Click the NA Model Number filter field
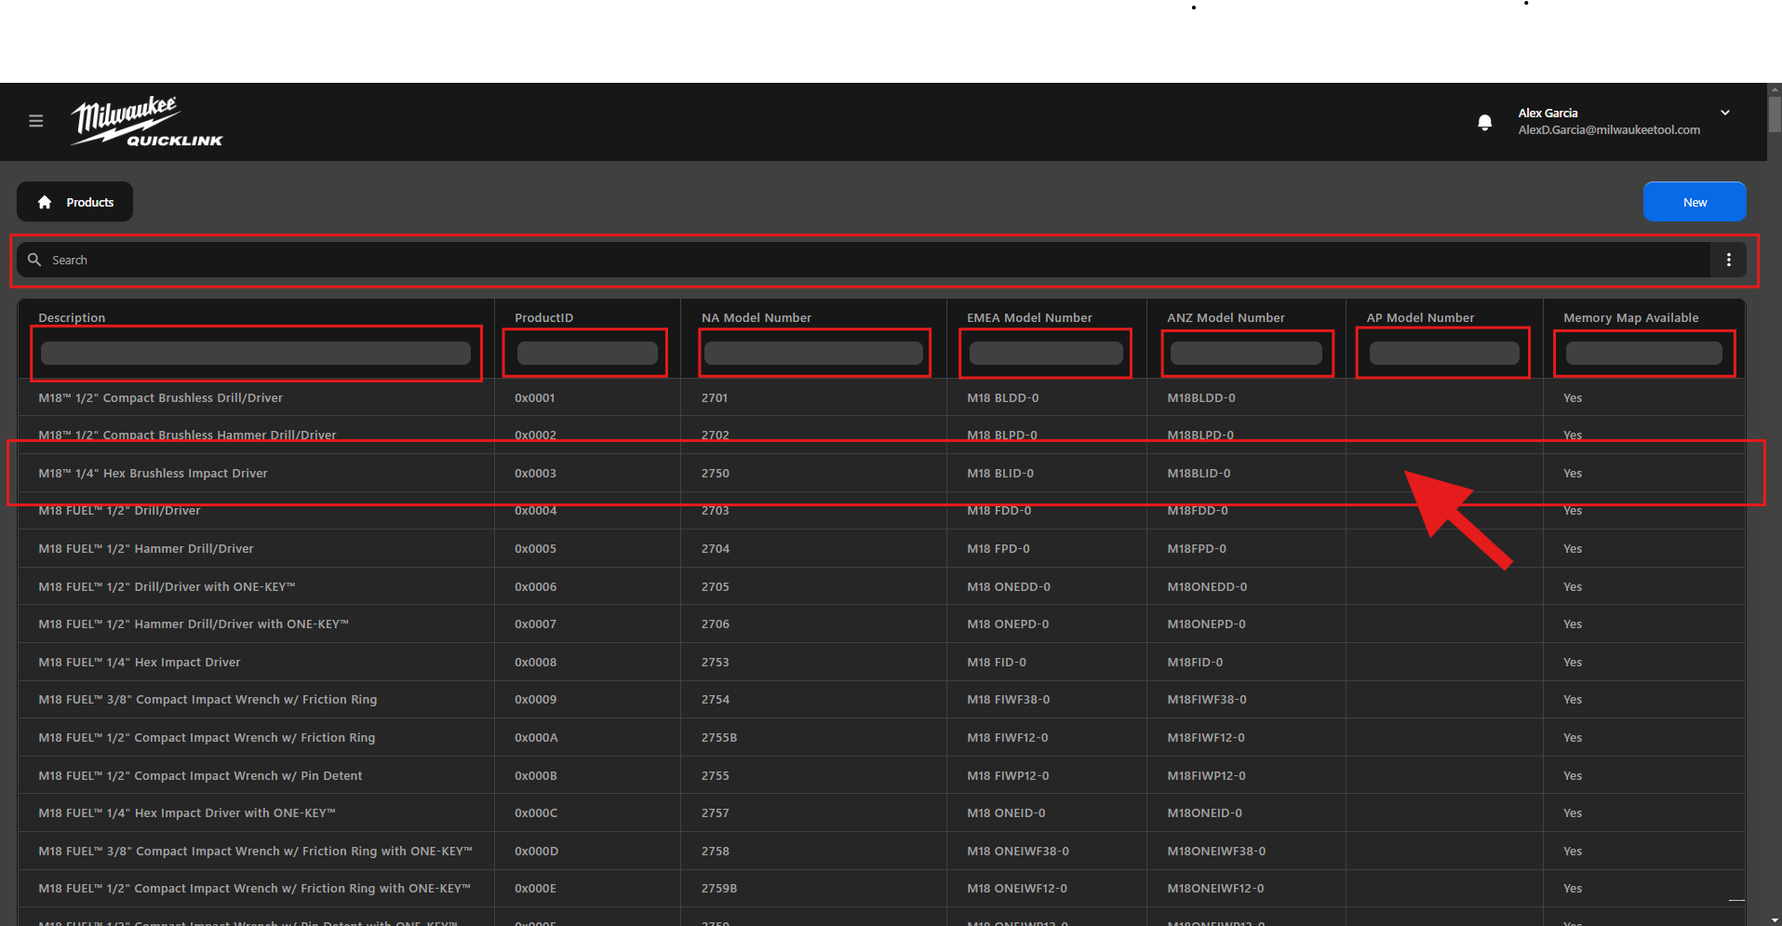 click(813, 353)
